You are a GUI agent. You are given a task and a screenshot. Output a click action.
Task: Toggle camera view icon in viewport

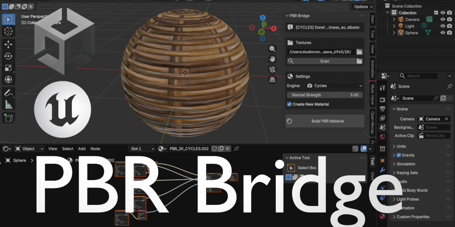(x=272, y=69)
